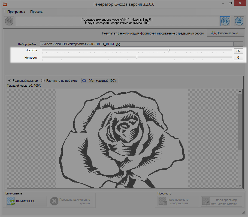
Task: Click the preview scroll up arrow
Action: (240, 92)
